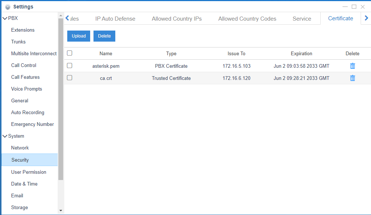Open General PBX settings

[20, 101]
